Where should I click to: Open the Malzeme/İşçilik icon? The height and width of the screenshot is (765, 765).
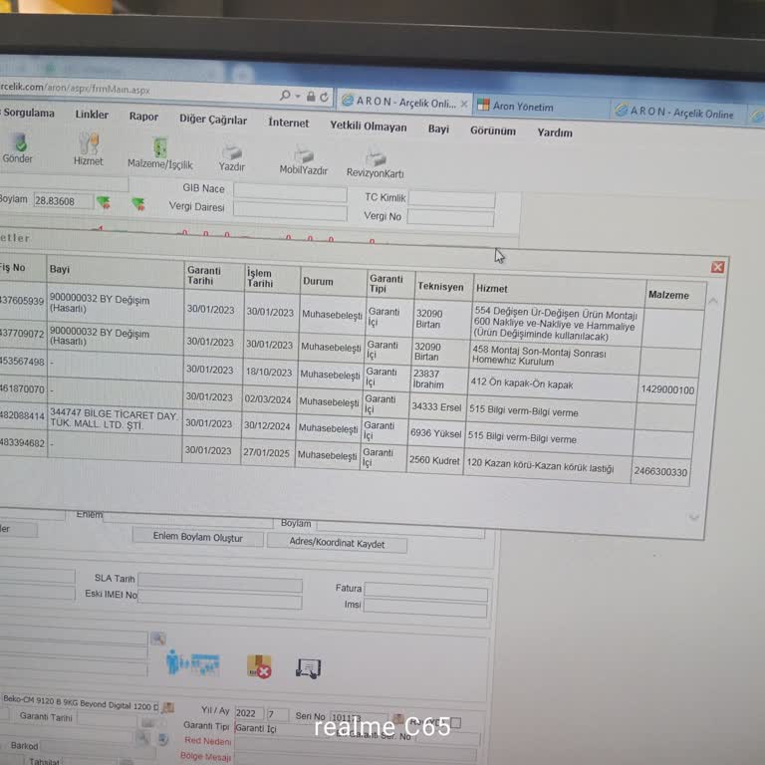160,146
